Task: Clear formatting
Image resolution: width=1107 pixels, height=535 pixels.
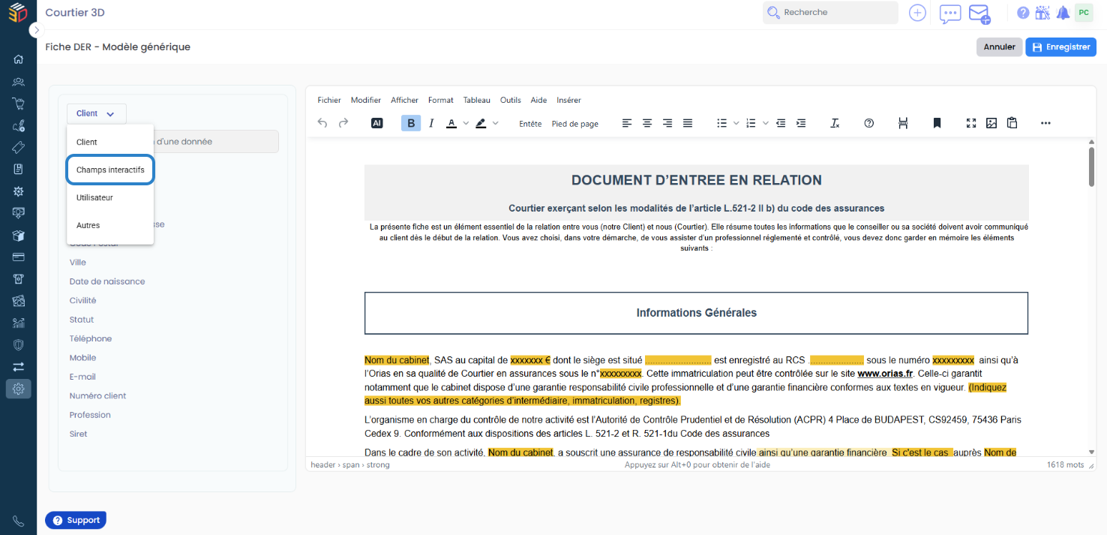Action: pos(835,123)
